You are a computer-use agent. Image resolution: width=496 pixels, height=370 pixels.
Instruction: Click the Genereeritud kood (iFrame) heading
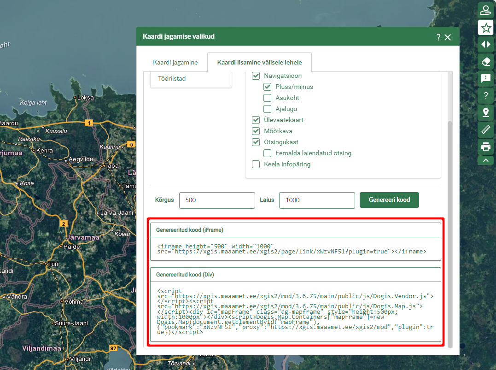click(189, 230)
